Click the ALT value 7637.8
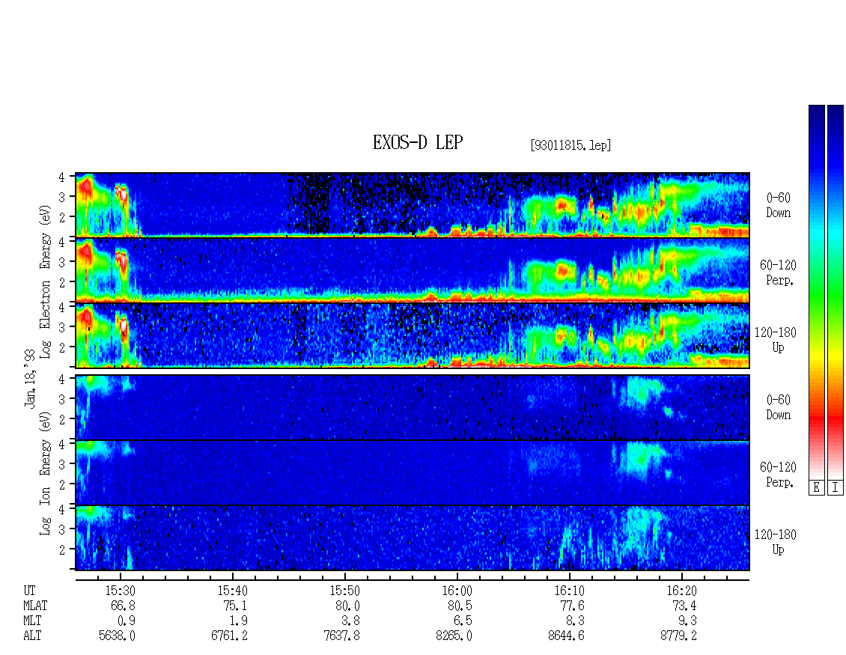The image size is (846, 655). pyautogui.click(x=341, y=636)
